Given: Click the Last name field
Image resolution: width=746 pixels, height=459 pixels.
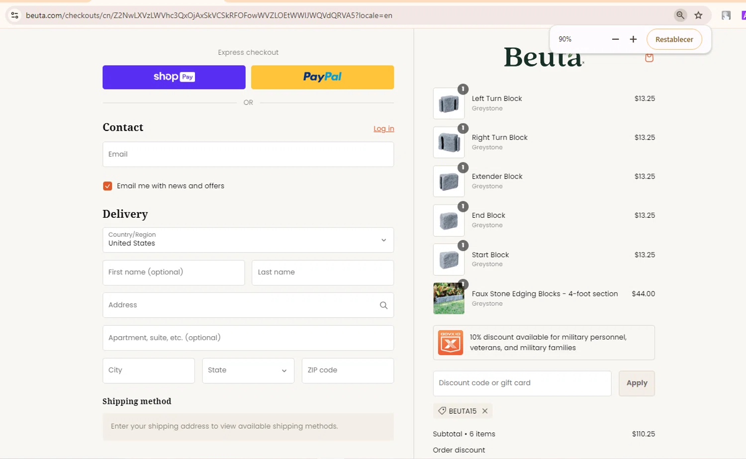Looking at the screenshot, I should click(x=323, y=273).
